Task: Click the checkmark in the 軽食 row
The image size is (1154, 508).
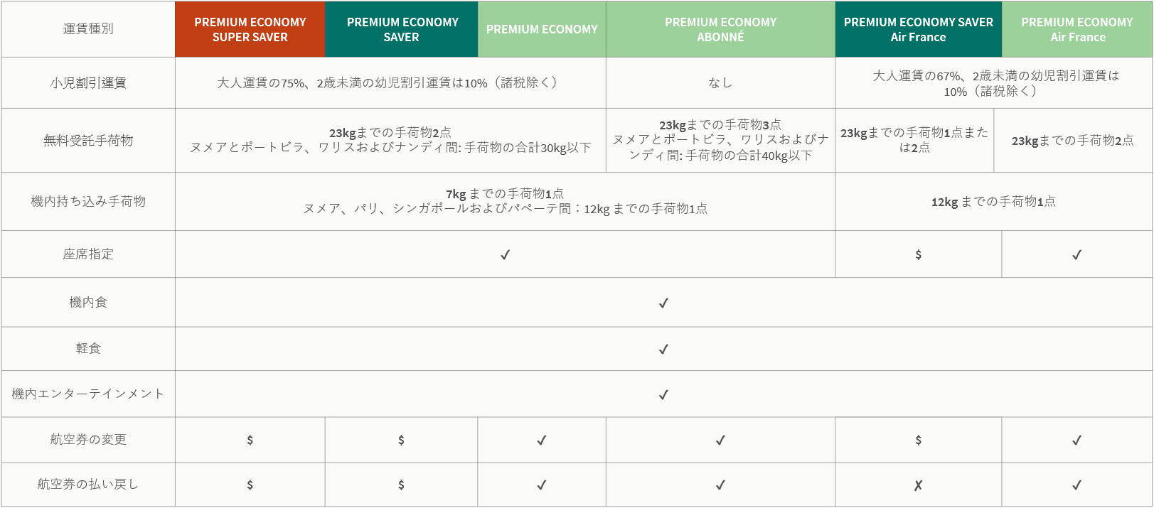Action: (663, 349)
